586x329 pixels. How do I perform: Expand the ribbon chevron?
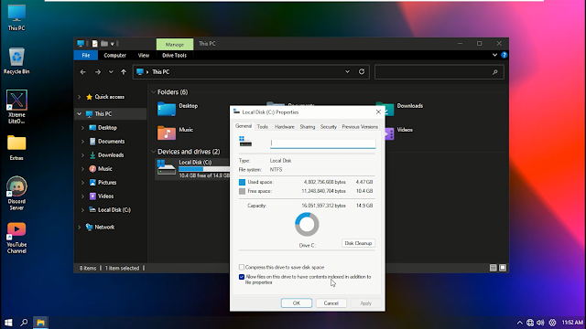pyautogui.click(x=494, y=55)
